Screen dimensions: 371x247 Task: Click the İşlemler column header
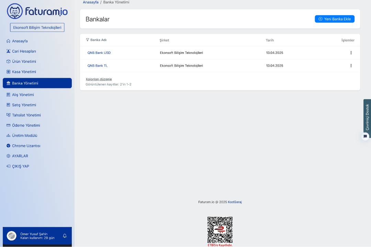point(348,40)
